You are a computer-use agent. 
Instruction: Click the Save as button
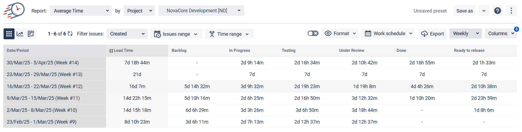pyautogui.click(x=464, y=11)
